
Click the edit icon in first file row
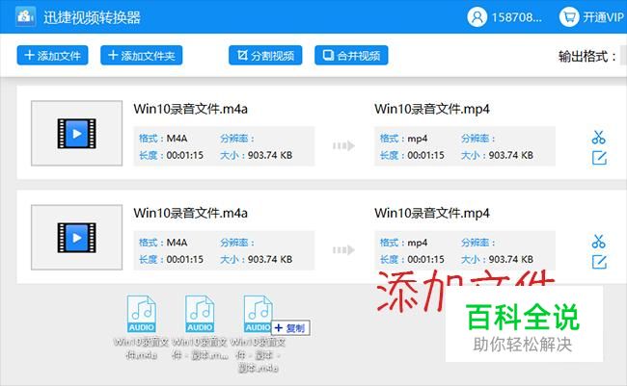click(x=599, y=158)
